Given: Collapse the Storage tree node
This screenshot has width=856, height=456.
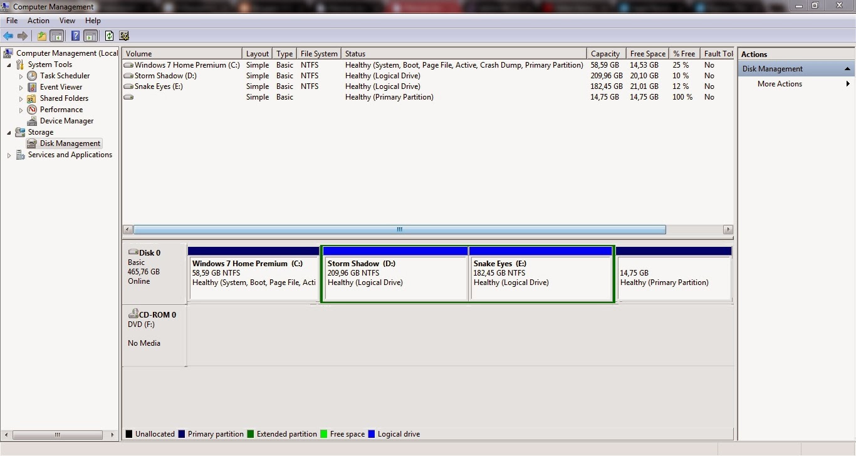Looking at the screenshot, I should click(x=9, y=133).
